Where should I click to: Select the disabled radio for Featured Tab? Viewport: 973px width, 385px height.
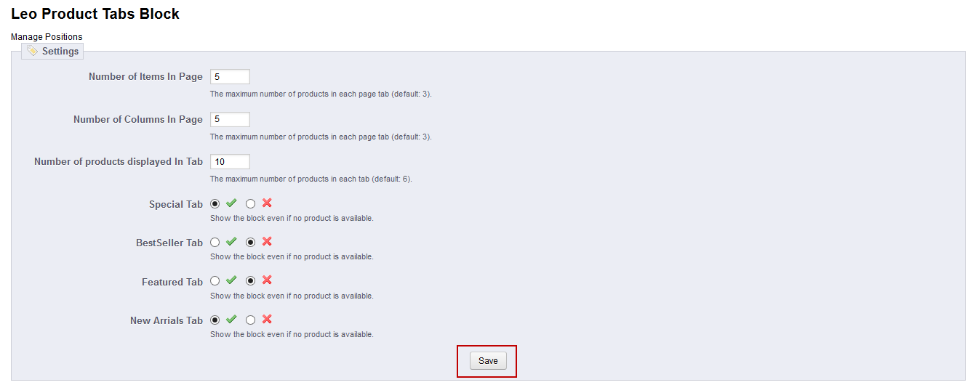(250, 281)
